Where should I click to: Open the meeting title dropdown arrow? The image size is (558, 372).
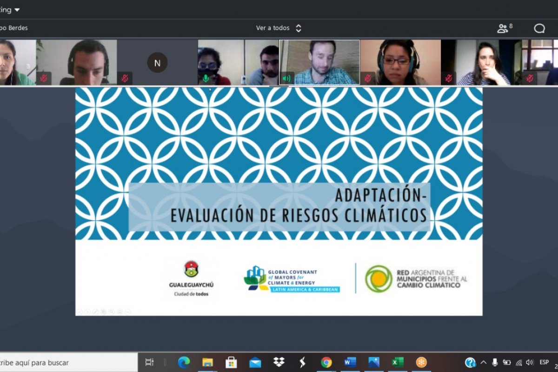(x=17, y=10)
